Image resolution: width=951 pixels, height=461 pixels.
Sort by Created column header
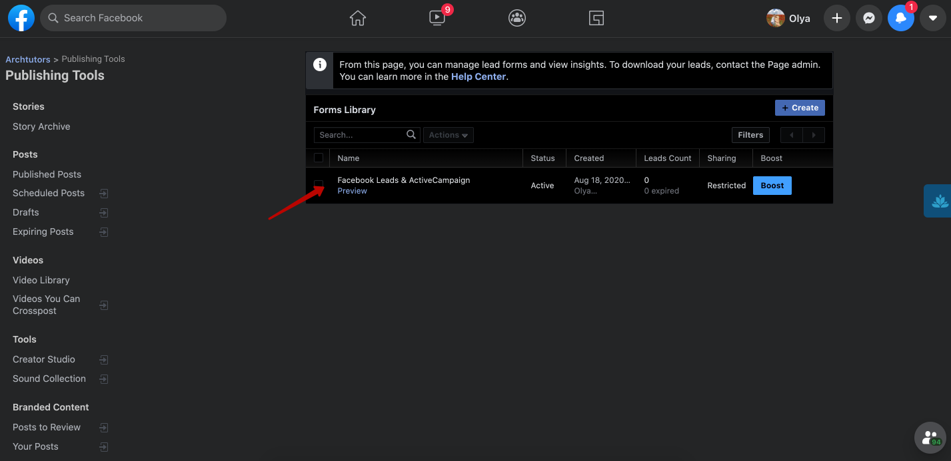coord(589,158)
